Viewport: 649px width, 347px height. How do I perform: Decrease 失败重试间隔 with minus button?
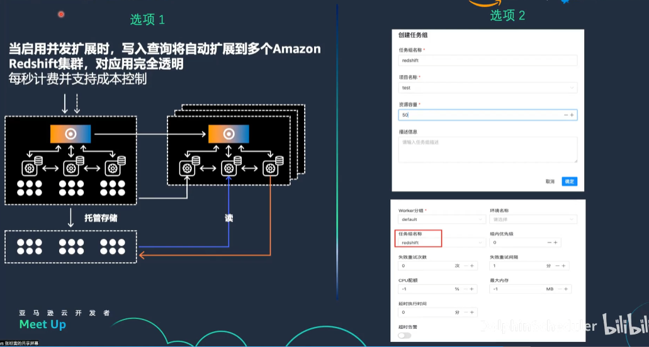point(558,266)
